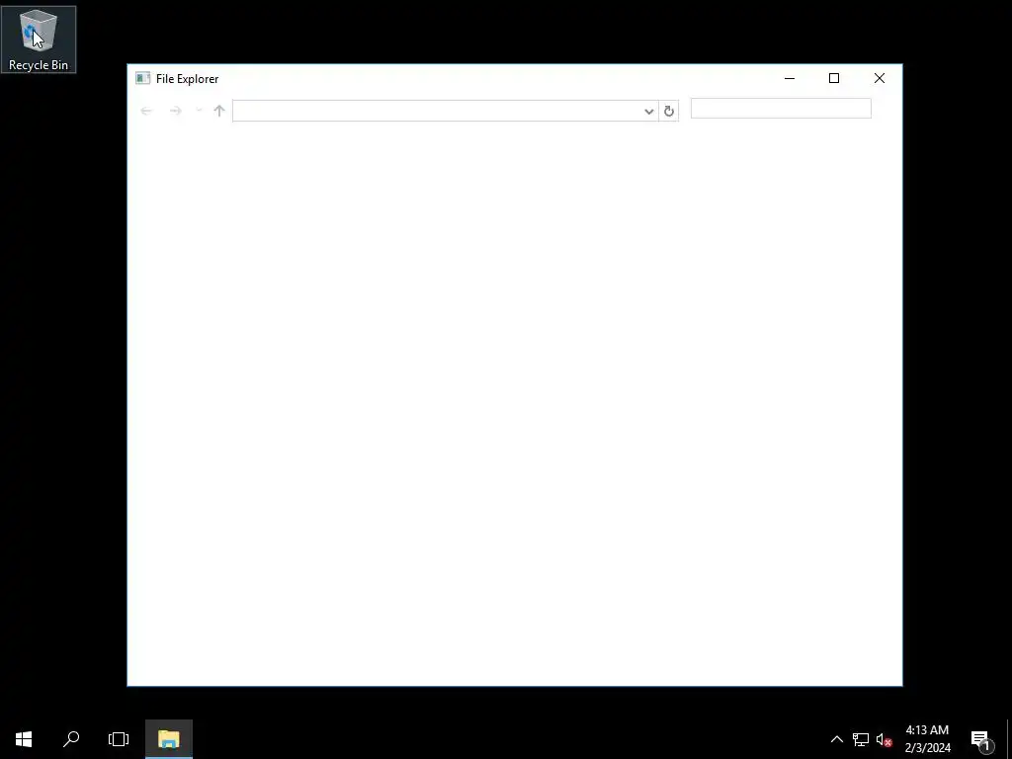Screen dimensions: 1012x759
Task: Go up one folder level
Action: pos(219,111)
